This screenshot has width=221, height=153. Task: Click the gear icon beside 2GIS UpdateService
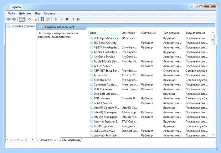point(91,38)
